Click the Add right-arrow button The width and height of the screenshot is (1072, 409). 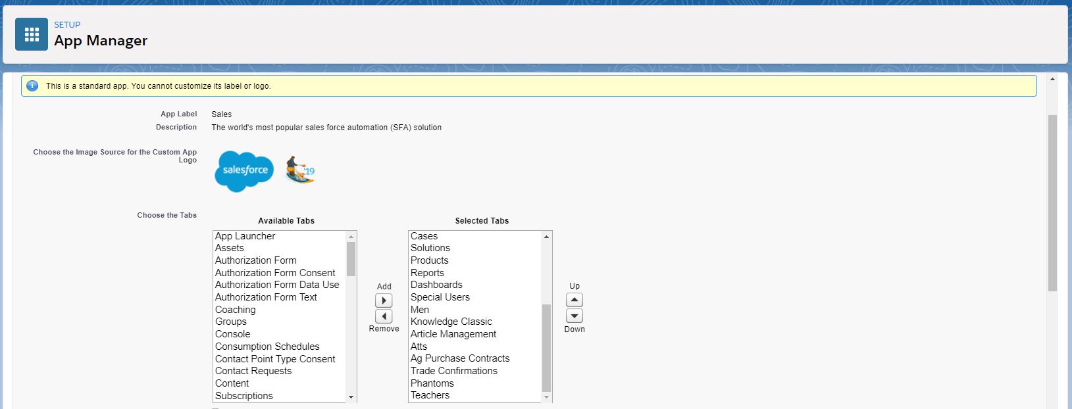(384, 301)
